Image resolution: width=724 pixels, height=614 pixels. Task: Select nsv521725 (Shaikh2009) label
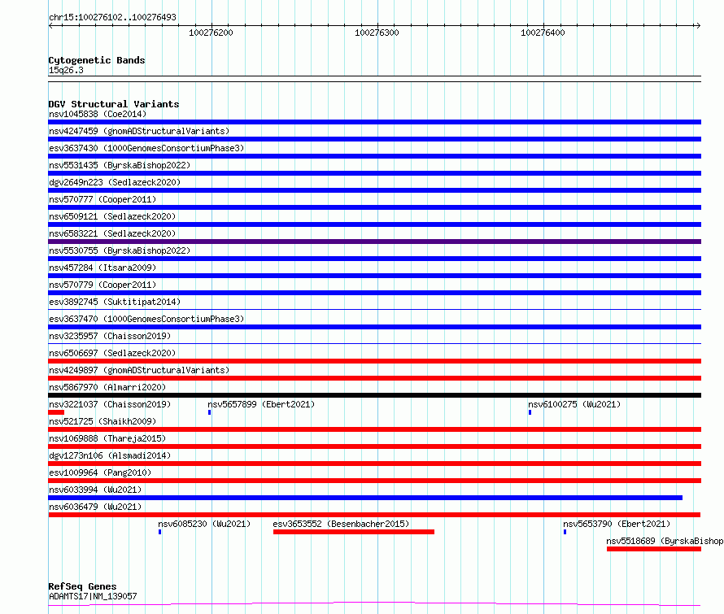click(x=102, y=421)
